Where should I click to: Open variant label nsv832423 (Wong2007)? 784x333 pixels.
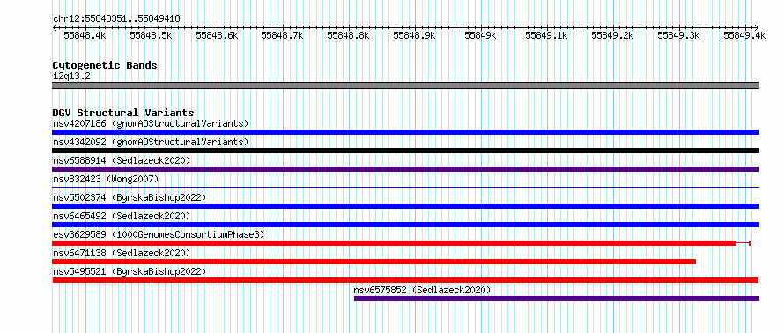pos(106,179)
